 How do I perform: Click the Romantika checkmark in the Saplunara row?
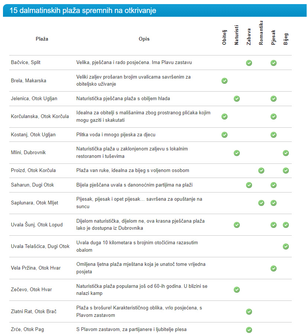coord(261,203)
